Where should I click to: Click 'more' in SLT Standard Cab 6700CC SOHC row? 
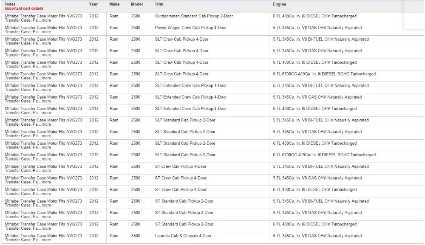click(x=46, y=159)
